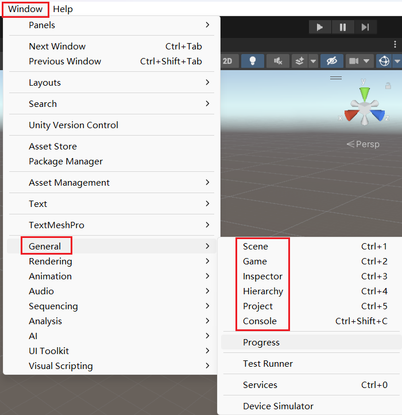Viewport: 402px width, 415px height.
Task: Open the Console window entry
Action: 311,321
